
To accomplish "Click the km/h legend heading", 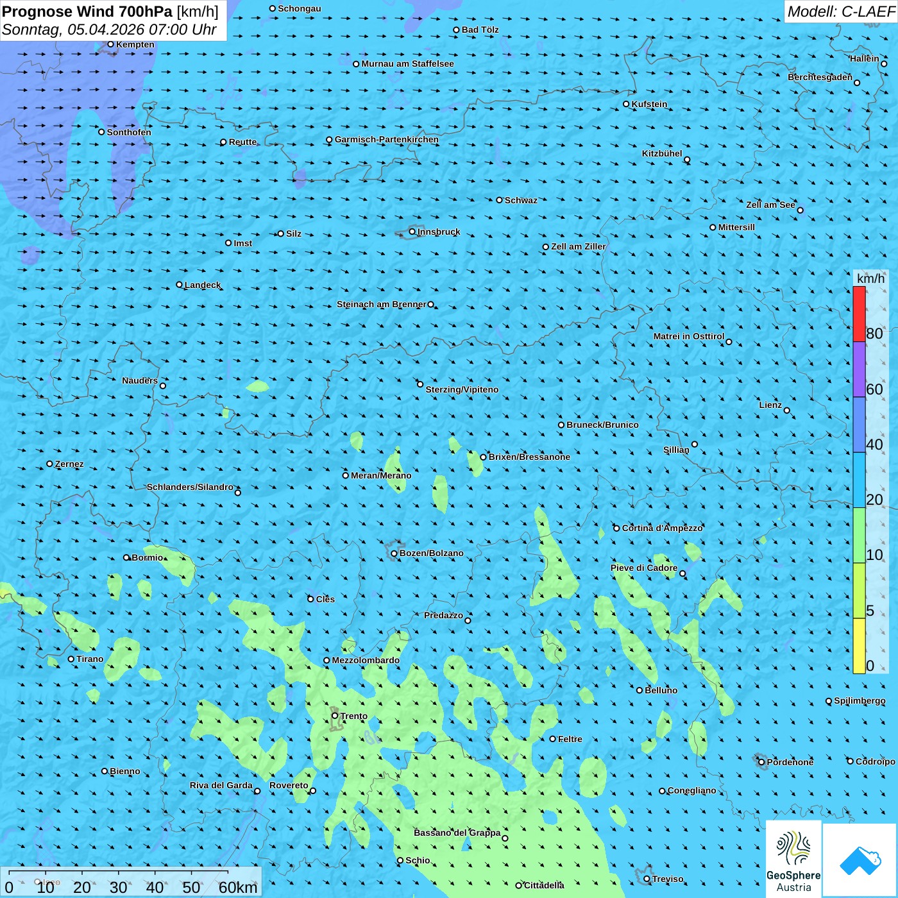I will (870, 278).
